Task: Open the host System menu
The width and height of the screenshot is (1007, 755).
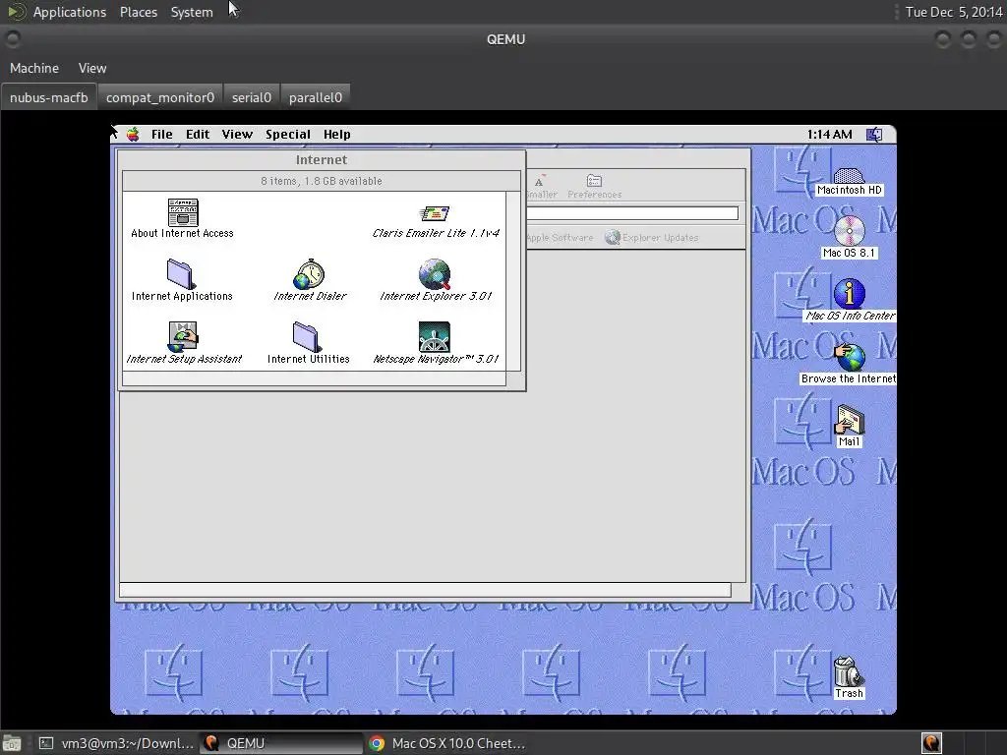Action: pyautogui.click(x=192, y=12)
